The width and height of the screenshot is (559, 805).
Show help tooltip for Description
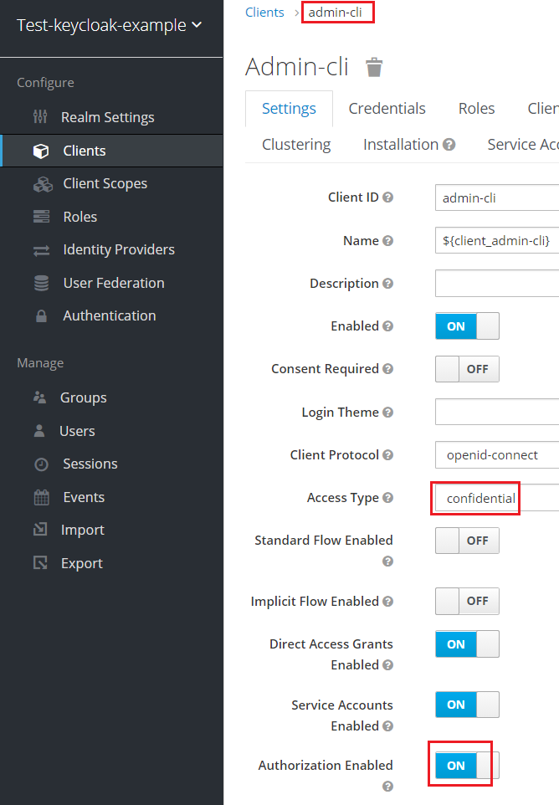tap(388, 284)
